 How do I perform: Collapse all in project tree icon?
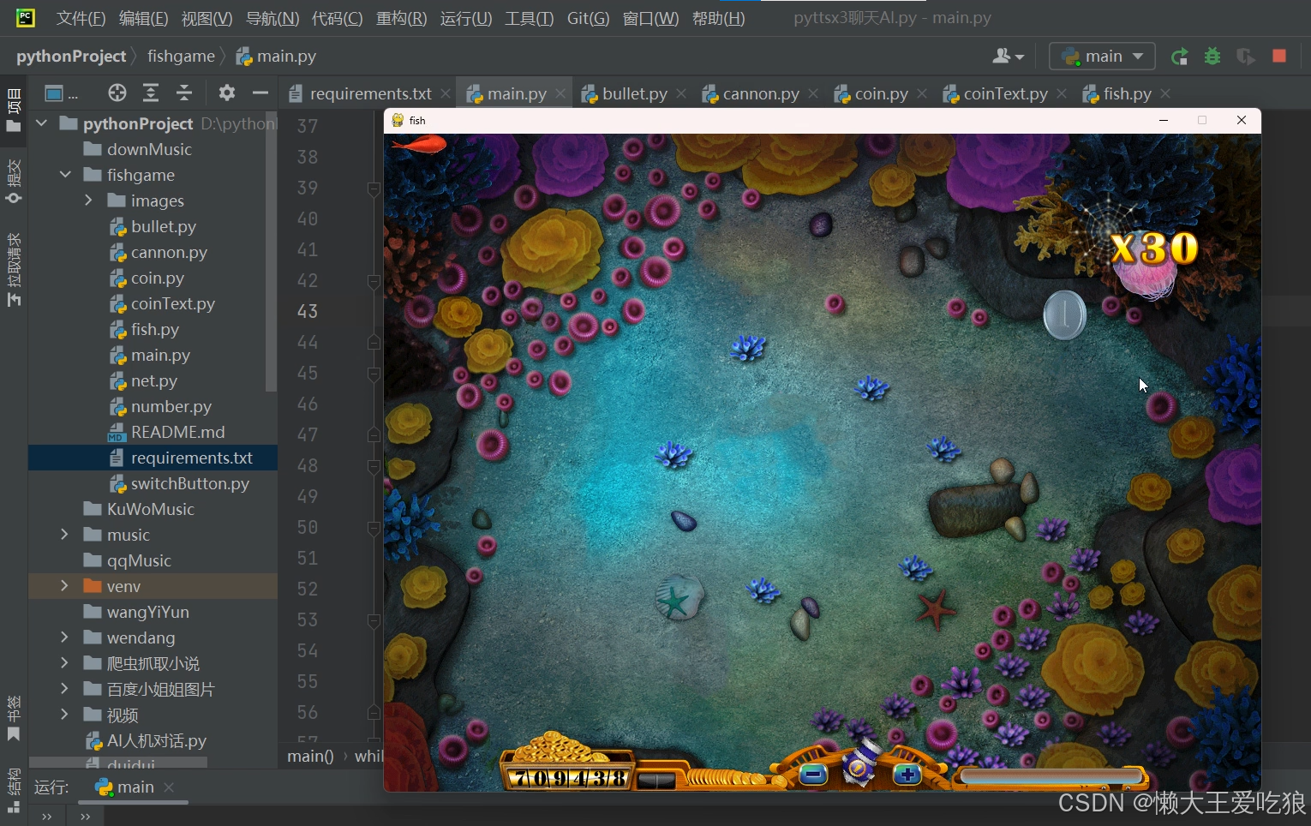(x=184, y=93)
